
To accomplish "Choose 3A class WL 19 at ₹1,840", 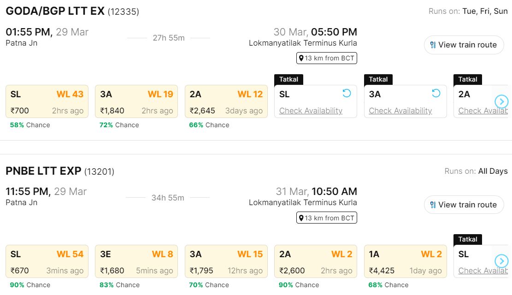I will click(x=136, y=101).
